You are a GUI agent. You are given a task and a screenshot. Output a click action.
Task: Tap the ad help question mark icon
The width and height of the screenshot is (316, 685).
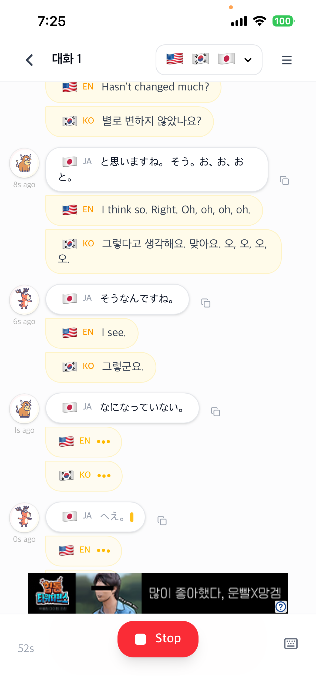pyautogui.click(x=281, y=607)
